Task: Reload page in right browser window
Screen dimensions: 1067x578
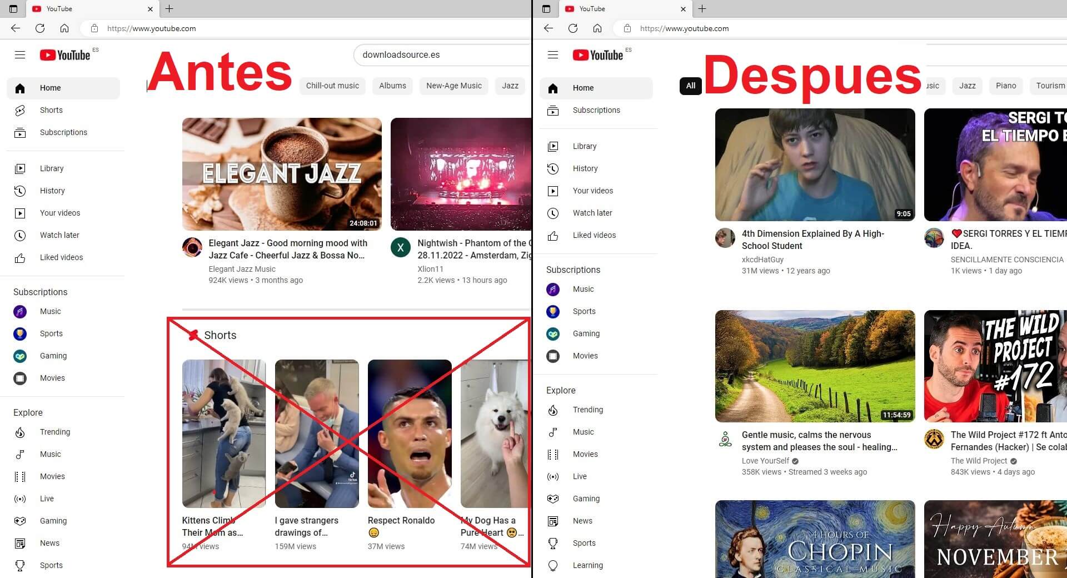Action: point(573,28)
